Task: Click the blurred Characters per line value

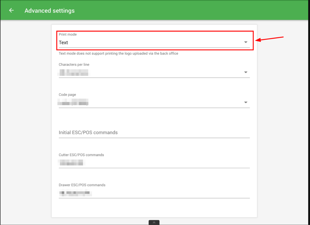Action: pyautogui.click(x=74, y=72)
